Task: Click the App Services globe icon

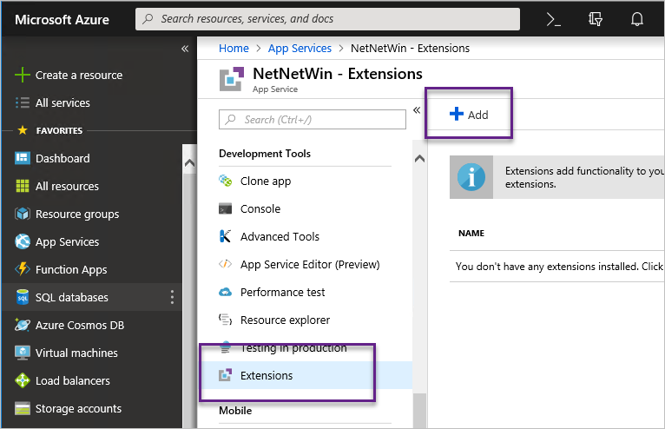Action: [x=22, y=241]
